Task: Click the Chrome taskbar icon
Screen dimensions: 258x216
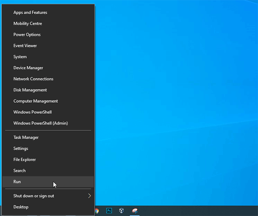Action: (97, 211)
